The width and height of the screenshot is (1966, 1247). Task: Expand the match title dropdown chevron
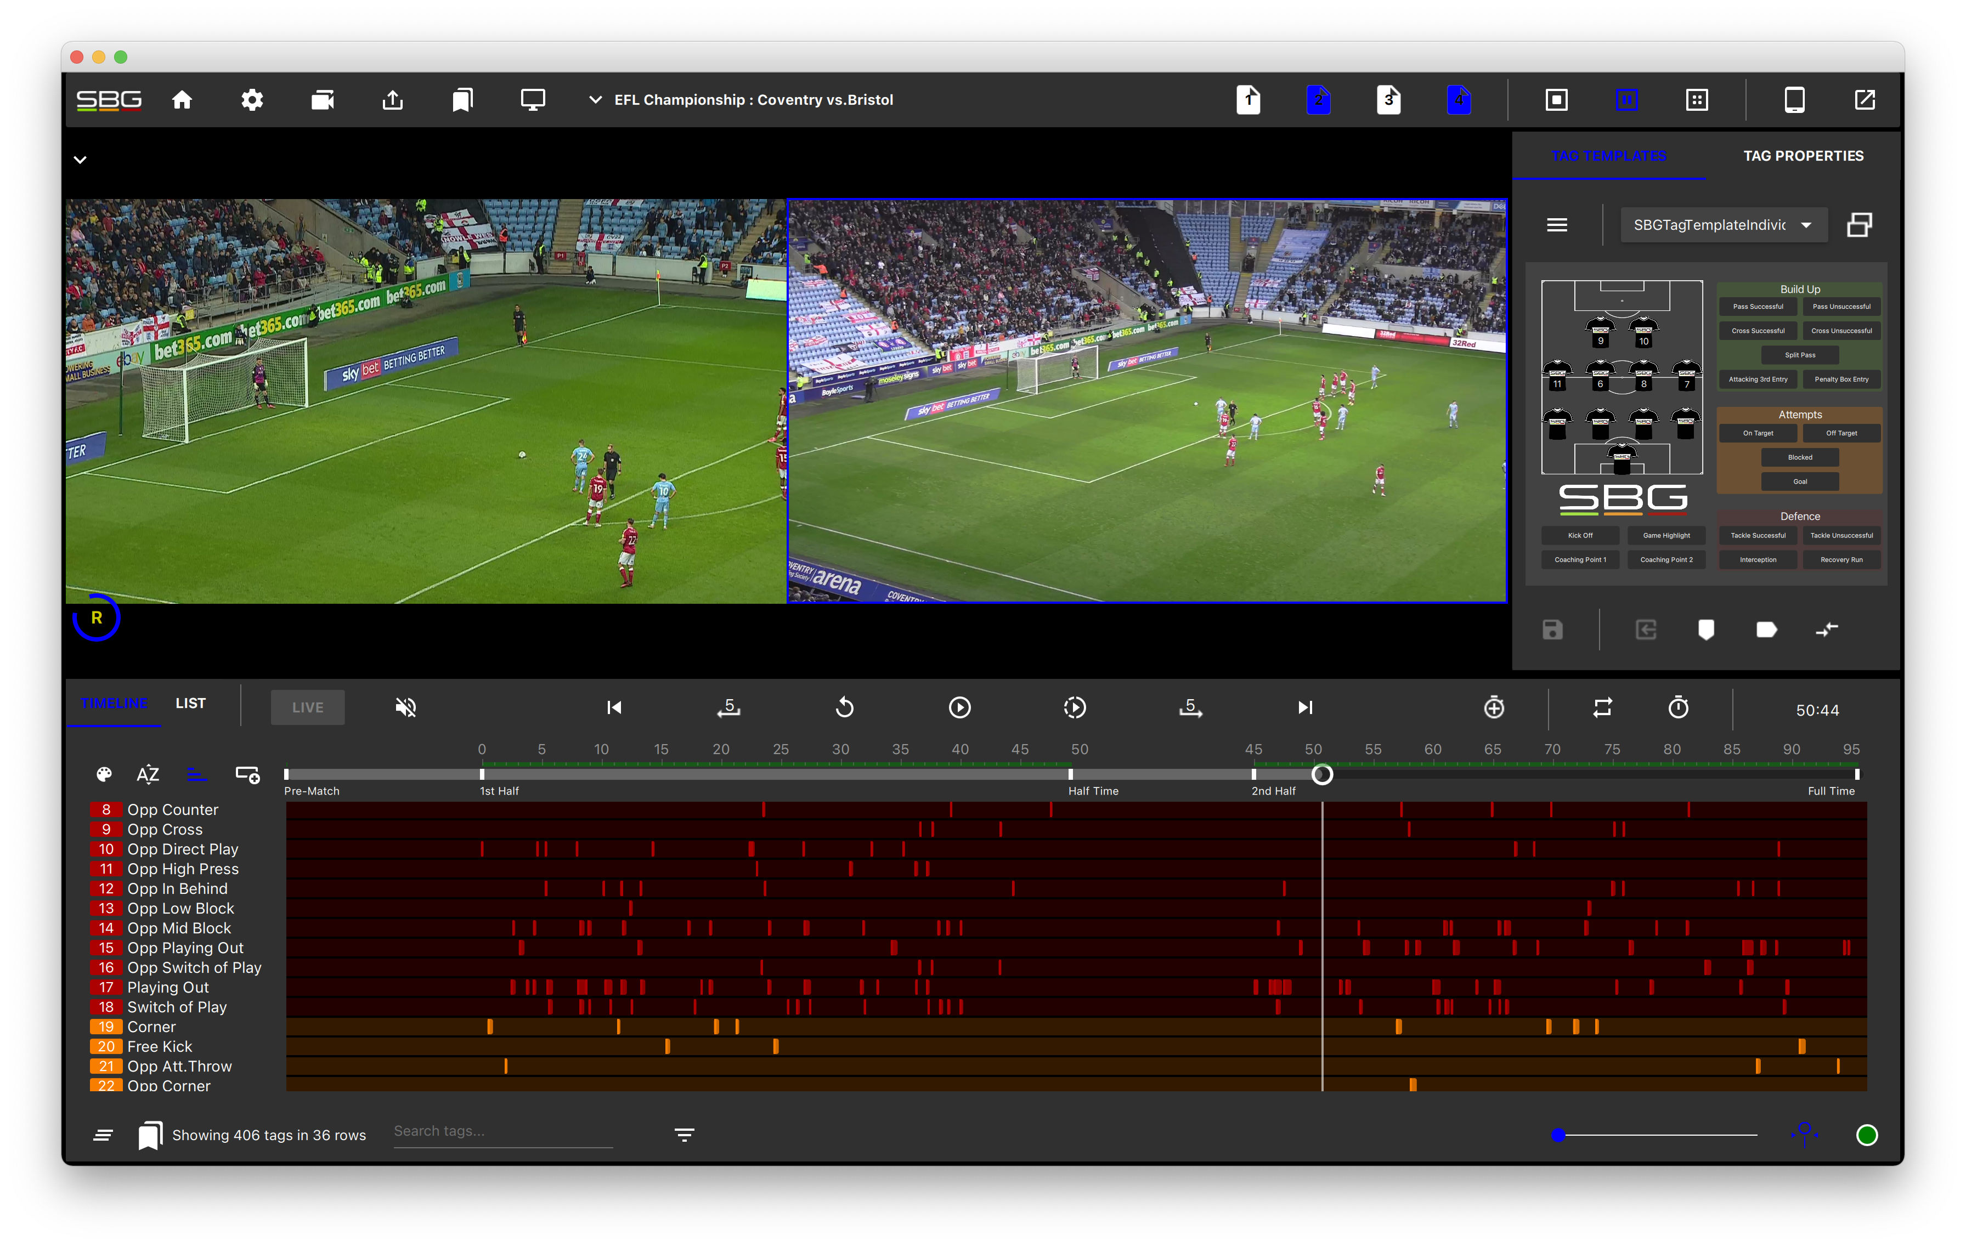595,100
